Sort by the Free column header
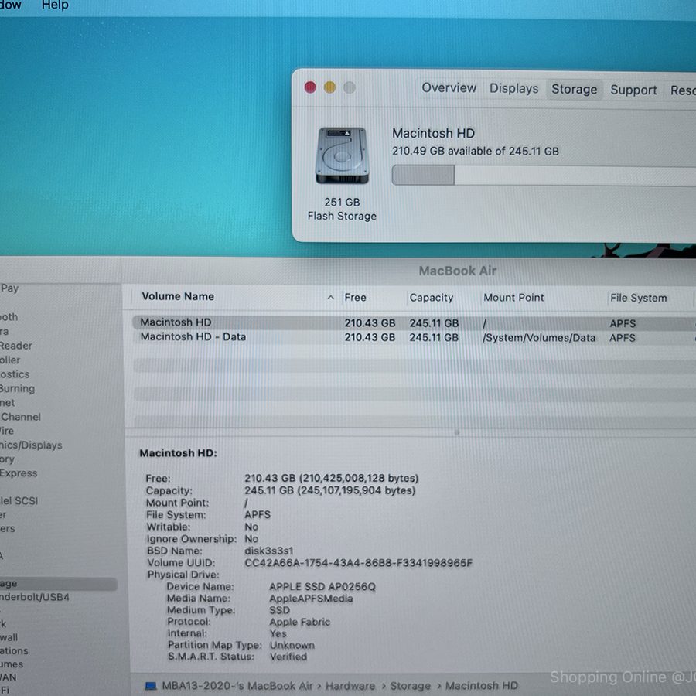 click(x=355, y=298)
